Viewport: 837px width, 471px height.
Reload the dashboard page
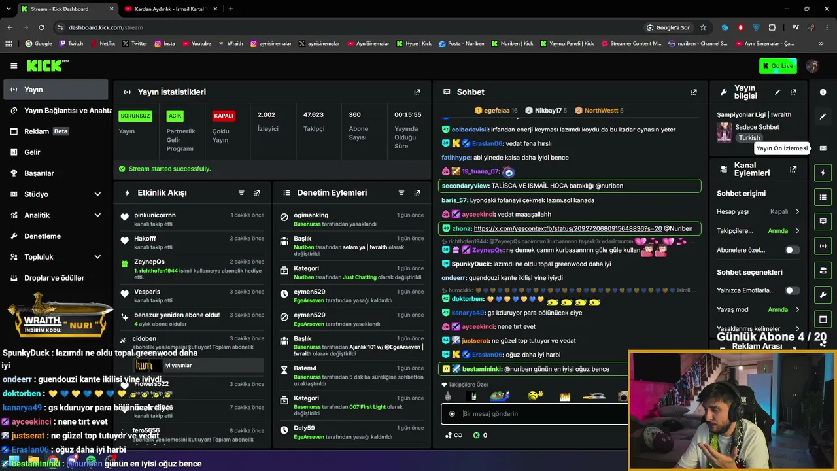point(41,27)
